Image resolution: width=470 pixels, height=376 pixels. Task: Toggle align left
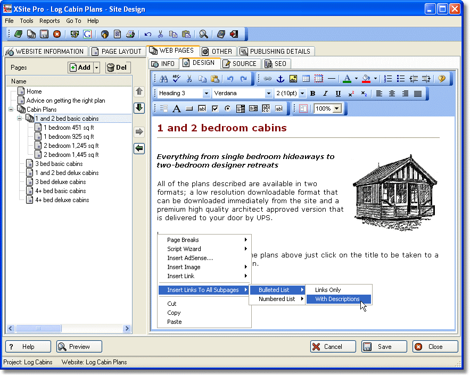379,94
